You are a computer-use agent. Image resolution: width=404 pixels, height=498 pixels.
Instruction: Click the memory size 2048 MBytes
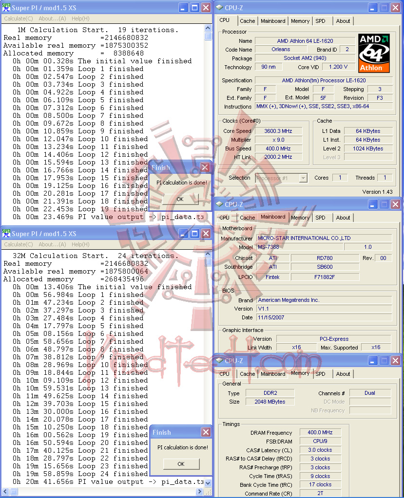point(270,402)
